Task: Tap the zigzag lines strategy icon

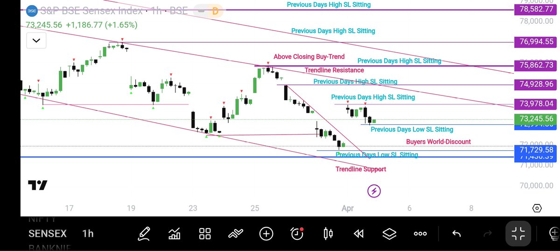Action: click(236, 233)
